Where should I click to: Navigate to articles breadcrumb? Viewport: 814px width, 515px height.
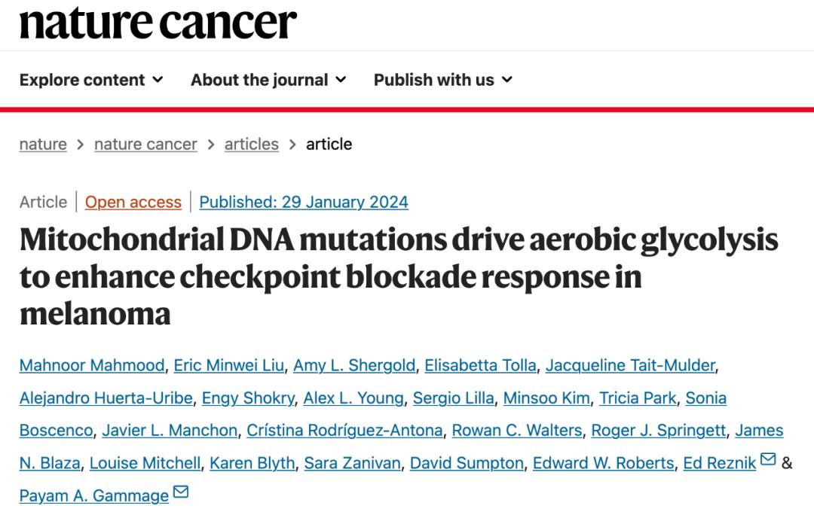pyautogui.click(x=251, y=144)
